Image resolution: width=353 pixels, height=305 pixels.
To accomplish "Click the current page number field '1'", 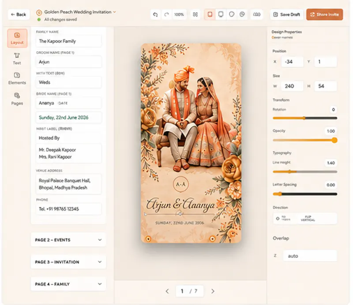I will pos(182,291).
